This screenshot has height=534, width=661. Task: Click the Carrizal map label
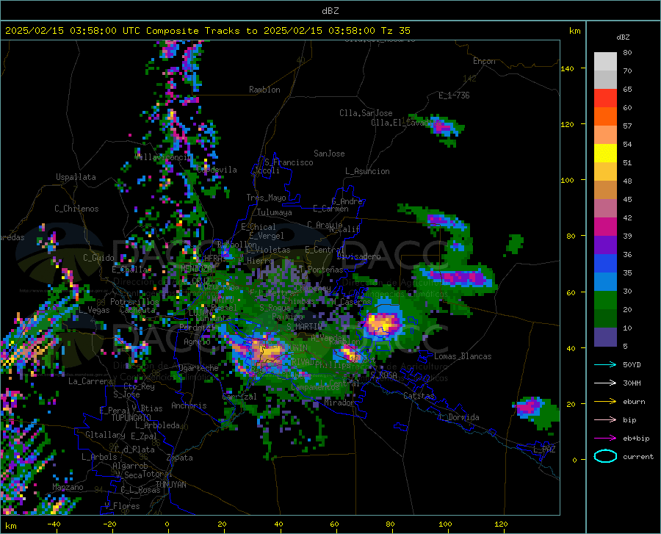[239, 397]
